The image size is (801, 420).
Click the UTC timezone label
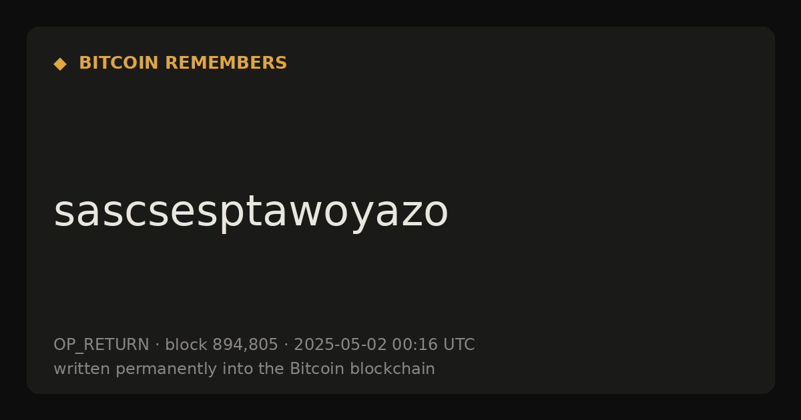pos(459,345)
